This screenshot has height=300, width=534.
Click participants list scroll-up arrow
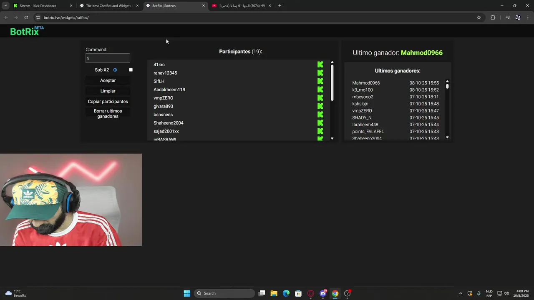coord(332,62)
